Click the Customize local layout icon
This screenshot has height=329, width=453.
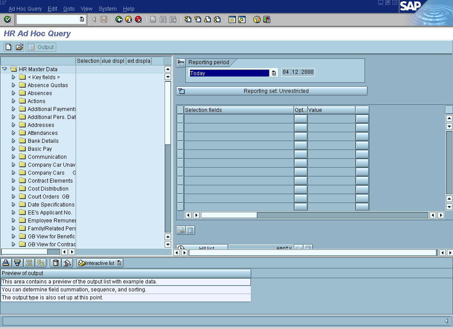pos(267,19)
